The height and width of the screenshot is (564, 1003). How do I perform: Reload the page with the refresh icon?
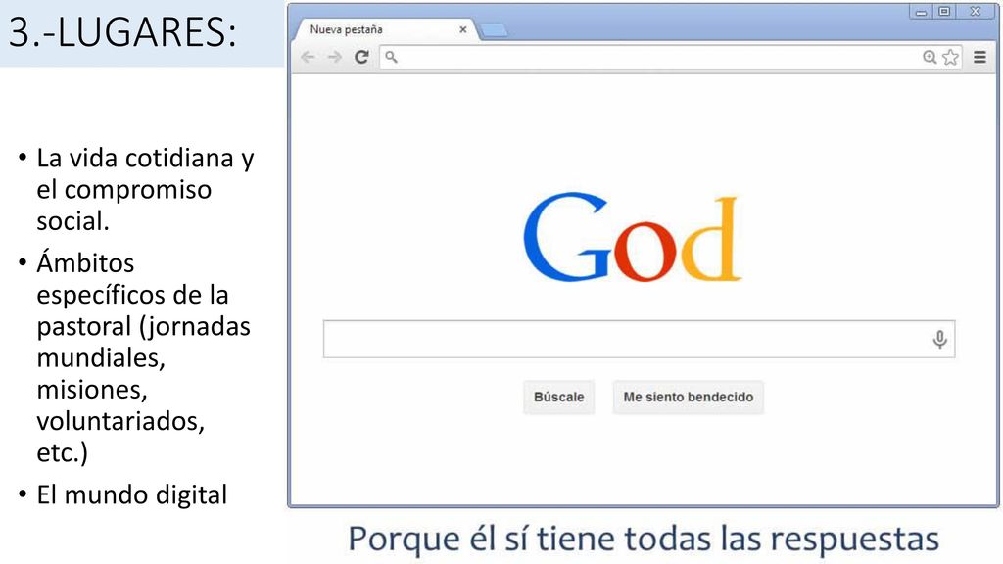[x=361, y=57]
